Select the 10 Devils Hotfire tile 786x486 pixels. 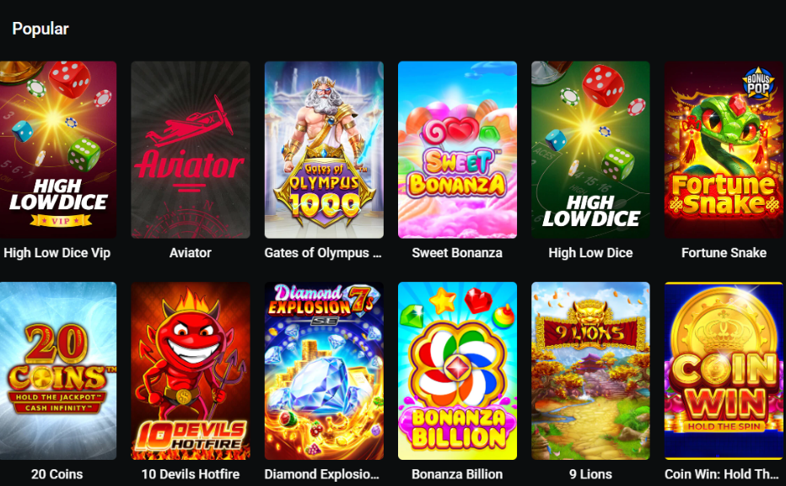tap(191, 370)
